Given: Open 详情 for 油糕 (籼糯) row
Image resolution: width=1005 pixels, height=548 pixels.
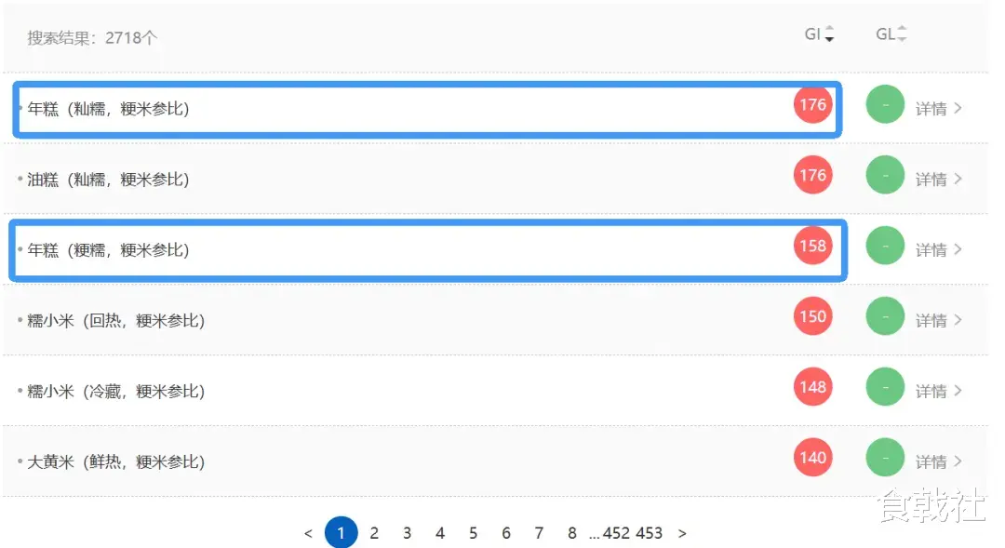Looking at the screenshot, I should tap(938, 180).
